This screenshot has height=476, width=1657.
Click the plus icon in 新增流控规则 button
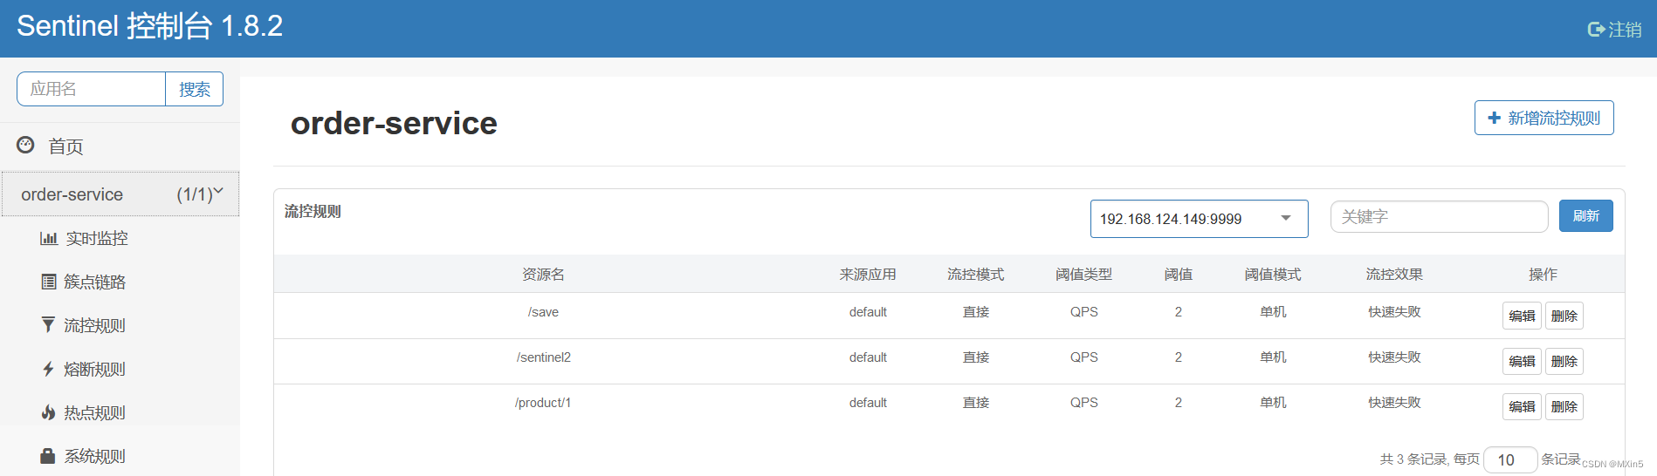[x=1495, y=118]
